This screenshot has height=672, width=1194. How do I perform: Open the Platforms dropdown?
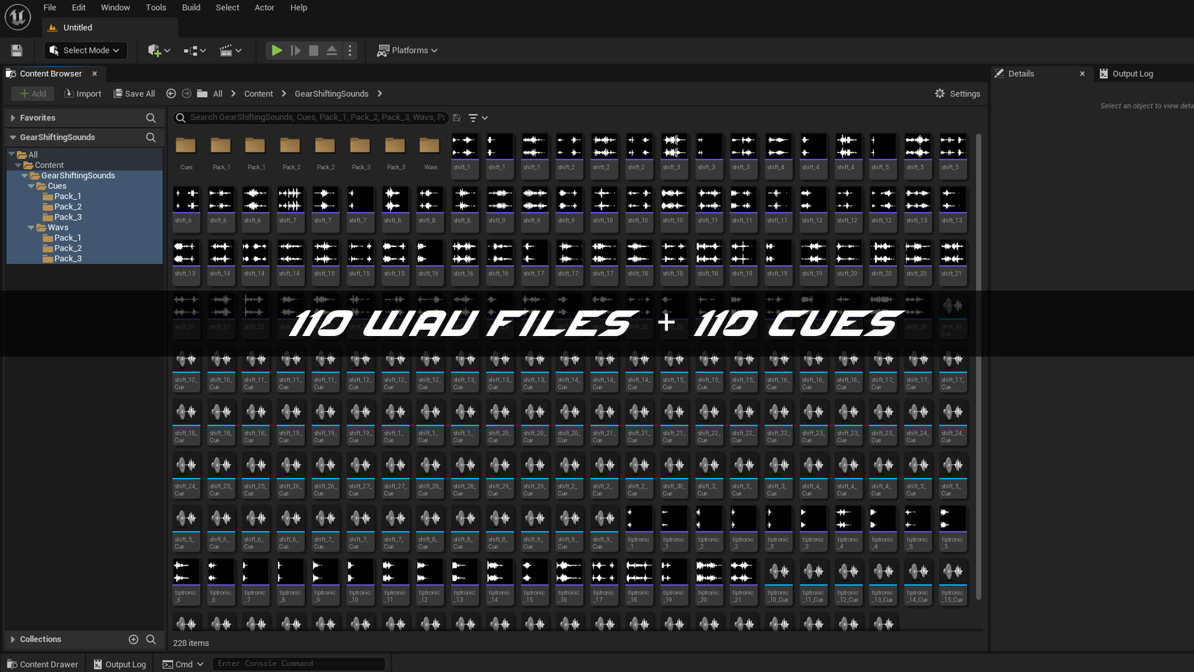[408, 50]
